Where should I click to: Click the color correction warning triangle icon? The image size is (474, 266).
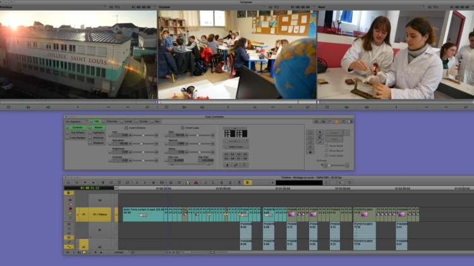pyautogui.click(x=337, y=122)
